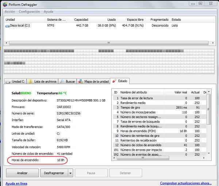Click the attribute table scroll down arrow

(209, 153)
